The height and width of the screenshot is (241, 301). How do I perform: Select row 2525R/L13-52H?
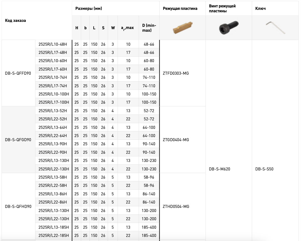[x=97, y=111]
